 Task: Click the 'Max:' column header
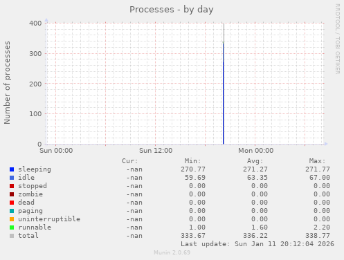pos(318,161)
